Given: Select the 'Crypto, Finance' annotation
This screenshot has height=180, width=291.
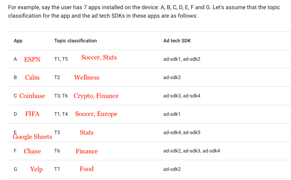Looking at the screenshot, I should coord(96,96).
